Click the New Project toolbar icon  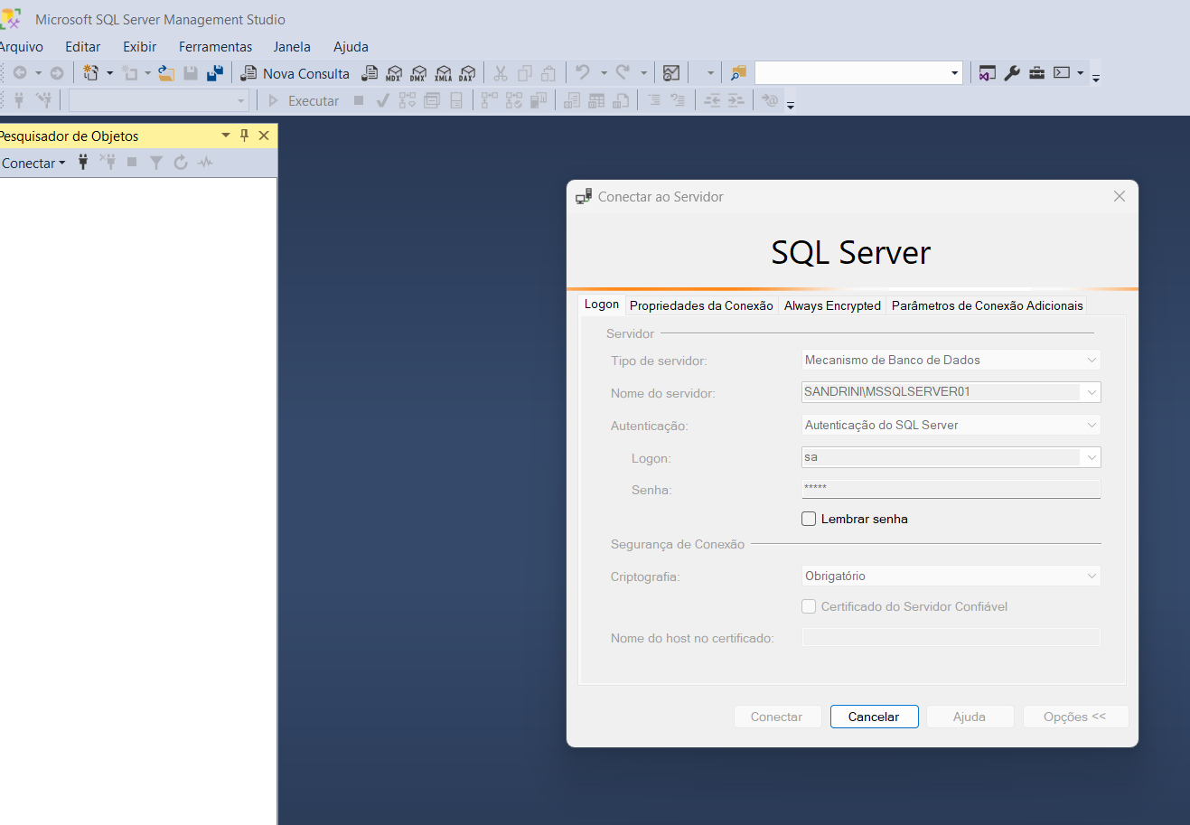pos(90,73)
